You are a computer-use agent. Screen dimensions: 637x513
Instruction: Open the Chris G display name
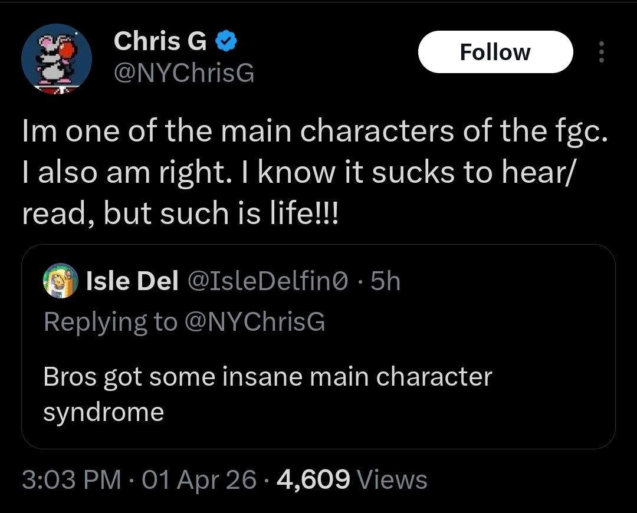pyautogui.click(x=160, y=41)
